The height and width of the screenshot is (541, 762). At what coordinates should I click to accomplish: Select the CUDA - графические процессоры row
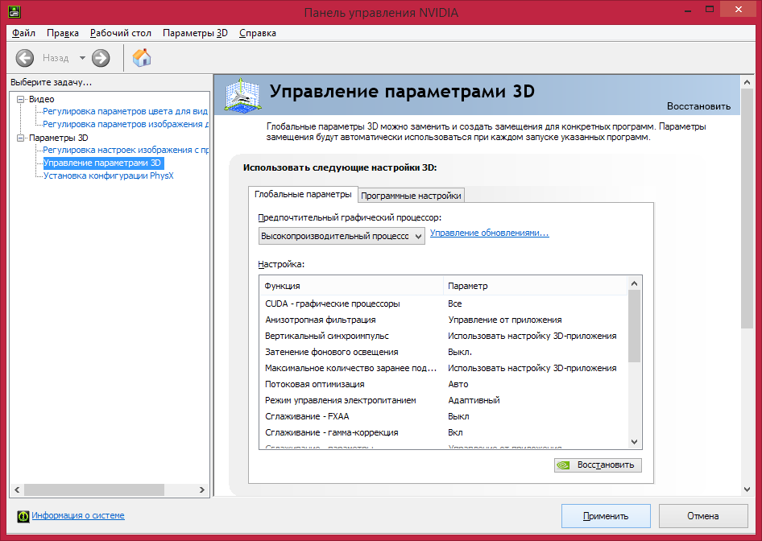coord(444,304)
